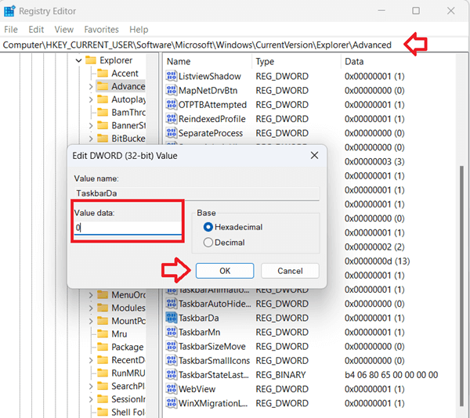Expand the BitBucke key chevron
The width and height of the screenshot is (470, 418).
click(x=91, y=139)
